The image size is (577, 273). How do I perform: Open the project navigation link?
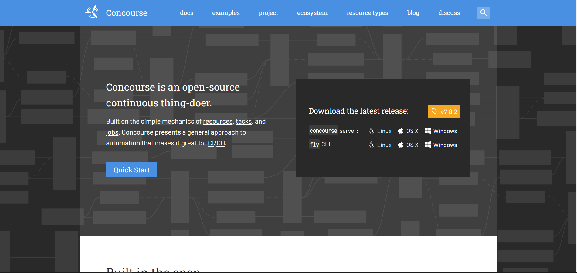point(268,13)
